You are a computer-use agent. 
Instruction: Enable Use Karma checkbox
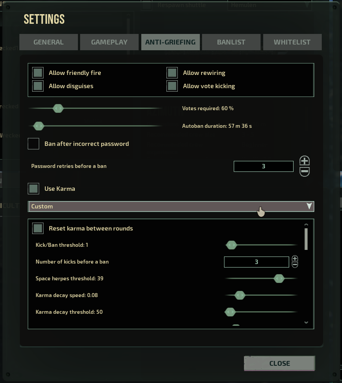(x=34, y=189)
